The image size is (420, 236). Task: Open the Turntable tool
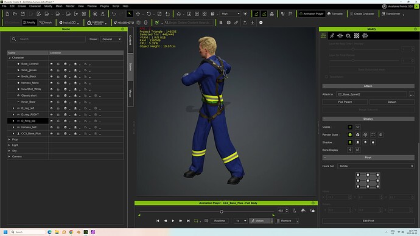[335, 13]
